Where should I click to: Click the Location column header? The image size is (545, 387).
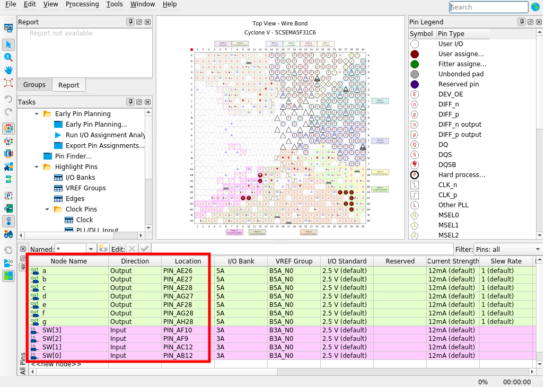coord(188,261)
